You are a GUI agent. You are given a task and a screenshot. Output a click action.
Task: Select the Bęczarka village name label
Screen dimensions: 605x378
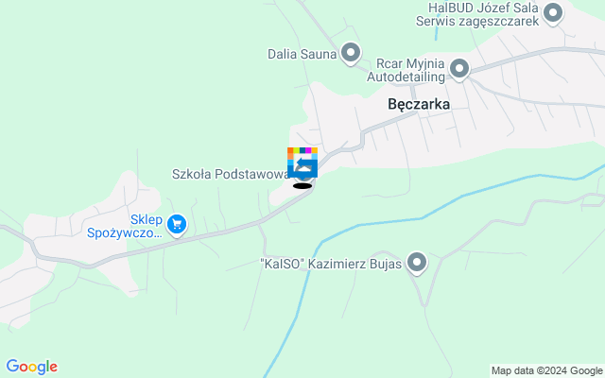(x=419, y=104)
